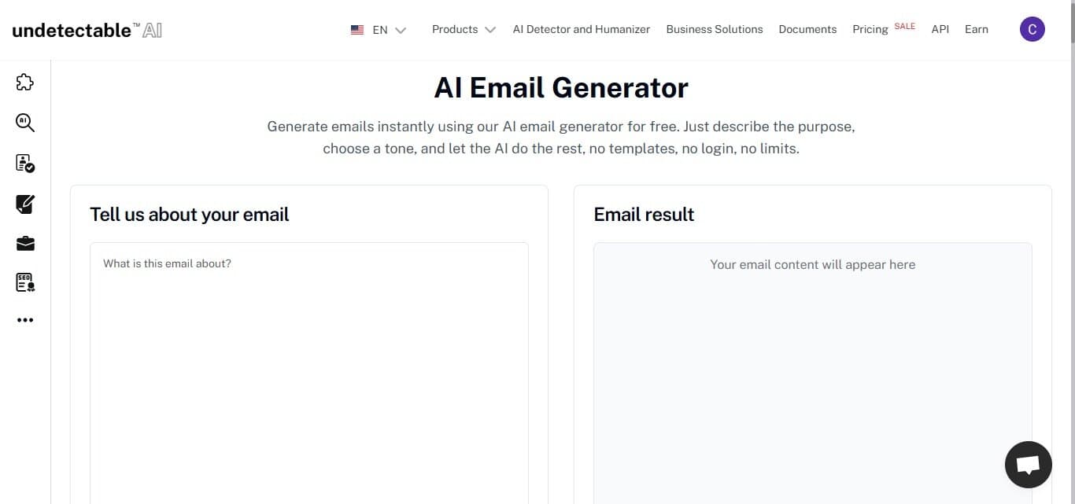Click the Earn link in header
The width and height of the screenshot is (1075, 504).
(976, 30)
